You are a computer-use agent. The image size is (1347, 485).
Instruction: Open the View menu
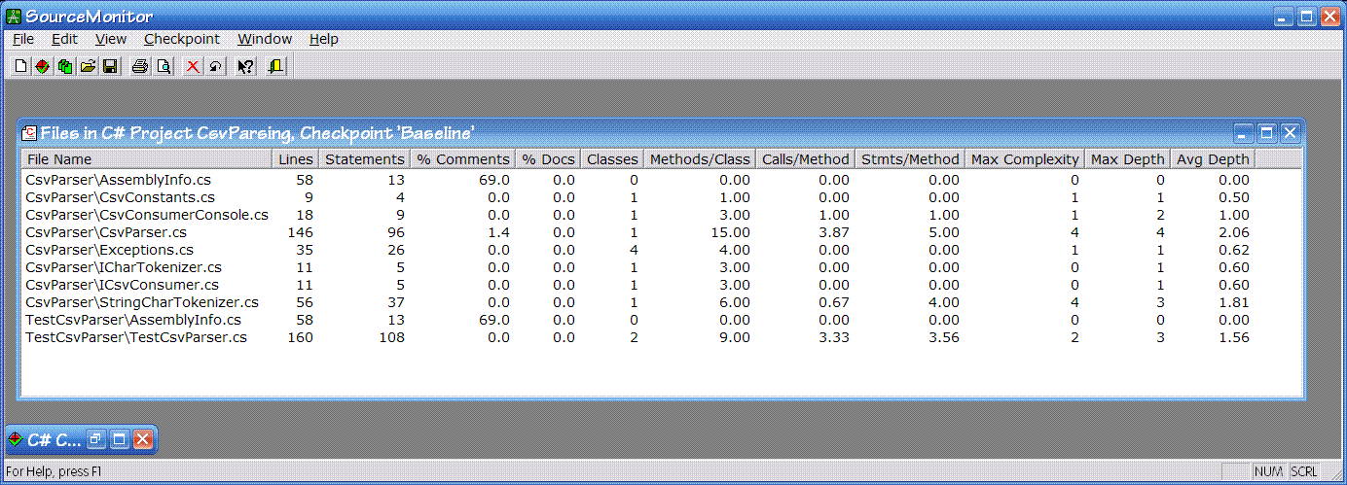tap(111, 39)
